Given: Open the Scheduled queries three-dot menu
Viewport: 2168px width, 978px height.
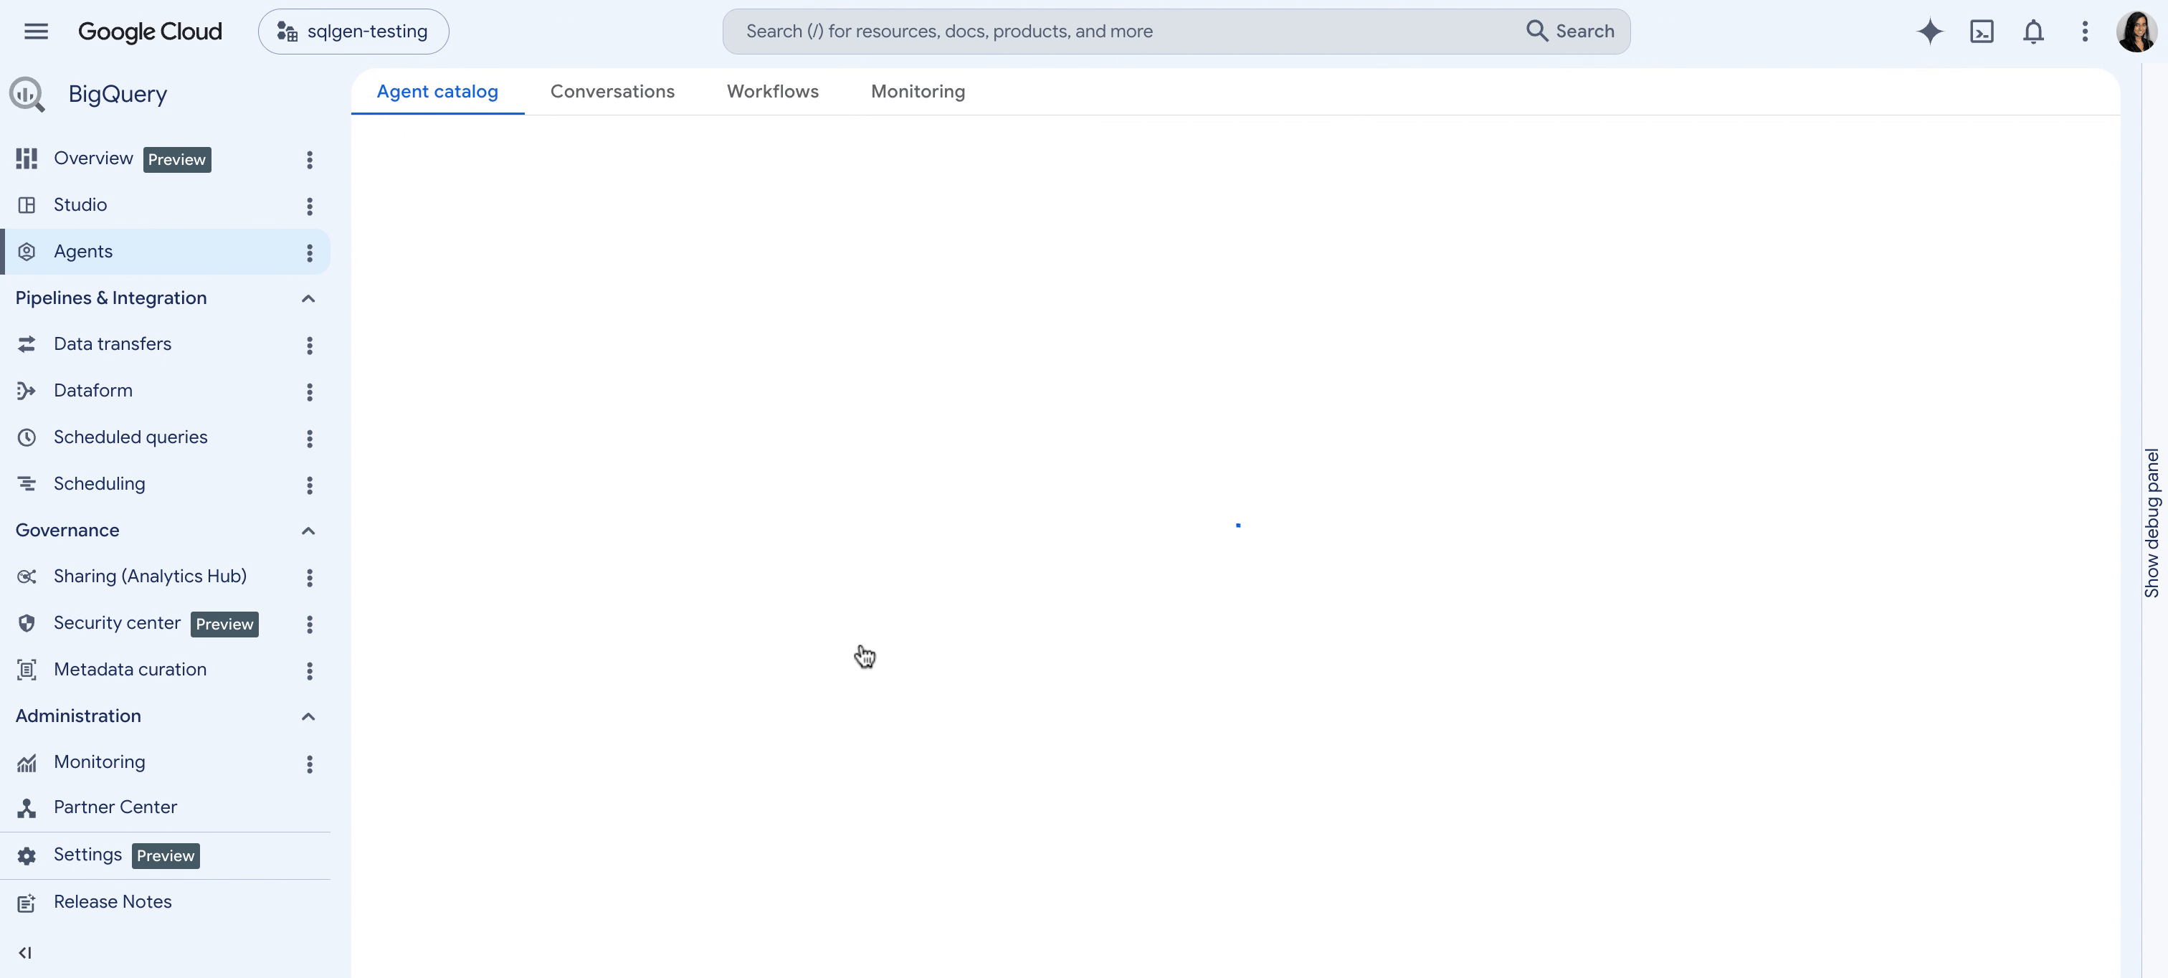Looking at the screenshot, I should (309, 437).
